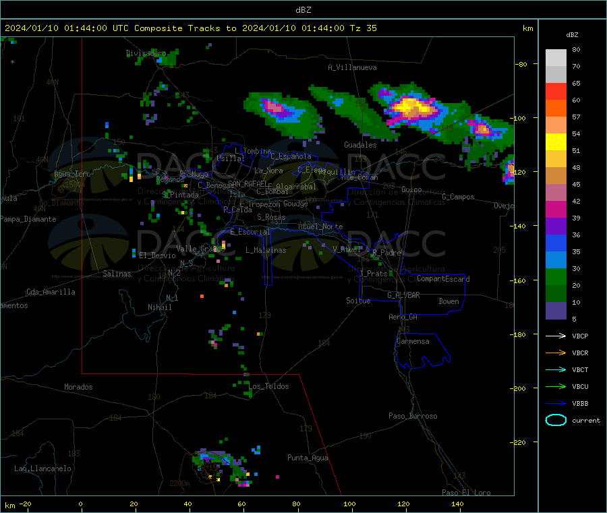Click the S_Rosas map label
Viewport: 607px width, 513px height.
[x=271, y=217]
